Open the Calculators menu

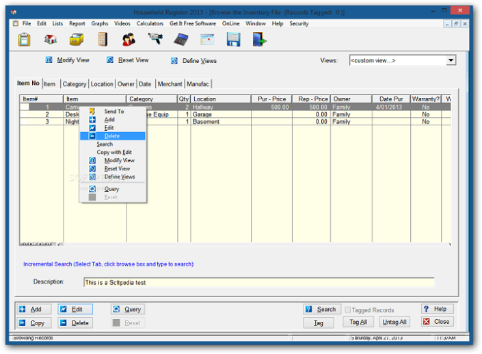(150, 23)
